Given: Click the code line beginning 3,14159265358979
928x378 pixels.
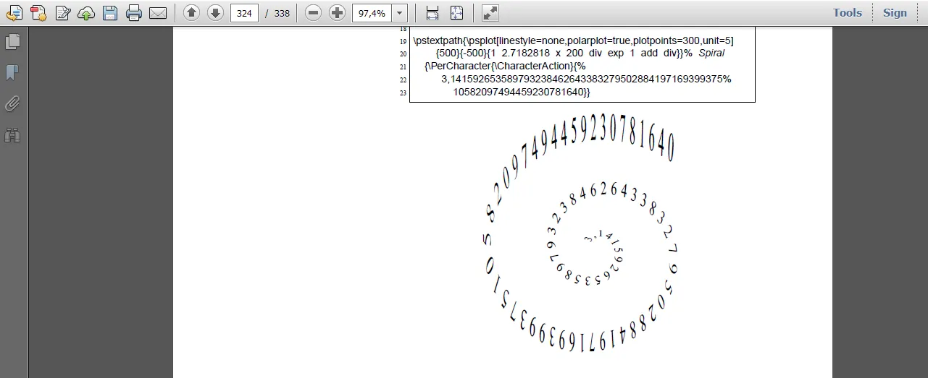Looking at the screenshot, I should (x=586, y=79).
